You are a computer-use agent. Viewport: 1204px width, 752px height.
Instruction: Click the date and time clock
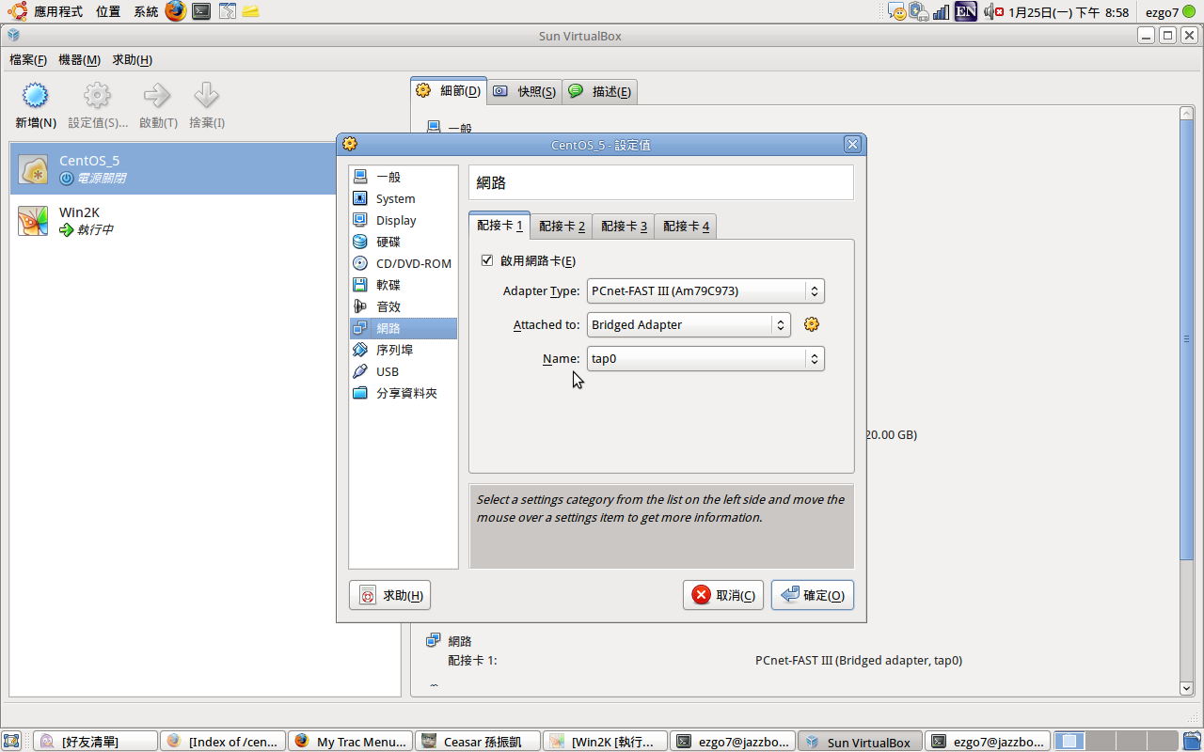tap(1069, 12)
